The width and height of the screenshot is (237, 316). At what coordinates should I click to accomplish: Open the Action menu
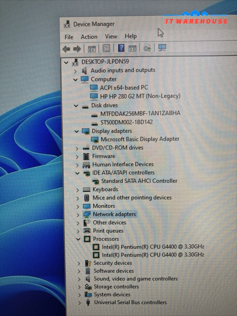pos(89,37)
